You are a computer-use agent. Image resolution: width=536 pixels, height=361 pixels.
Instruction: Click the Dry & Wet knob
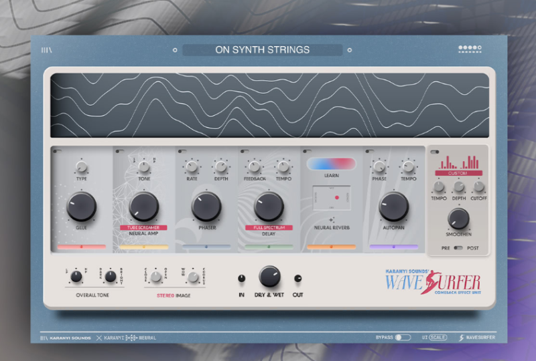click(269, 276)
